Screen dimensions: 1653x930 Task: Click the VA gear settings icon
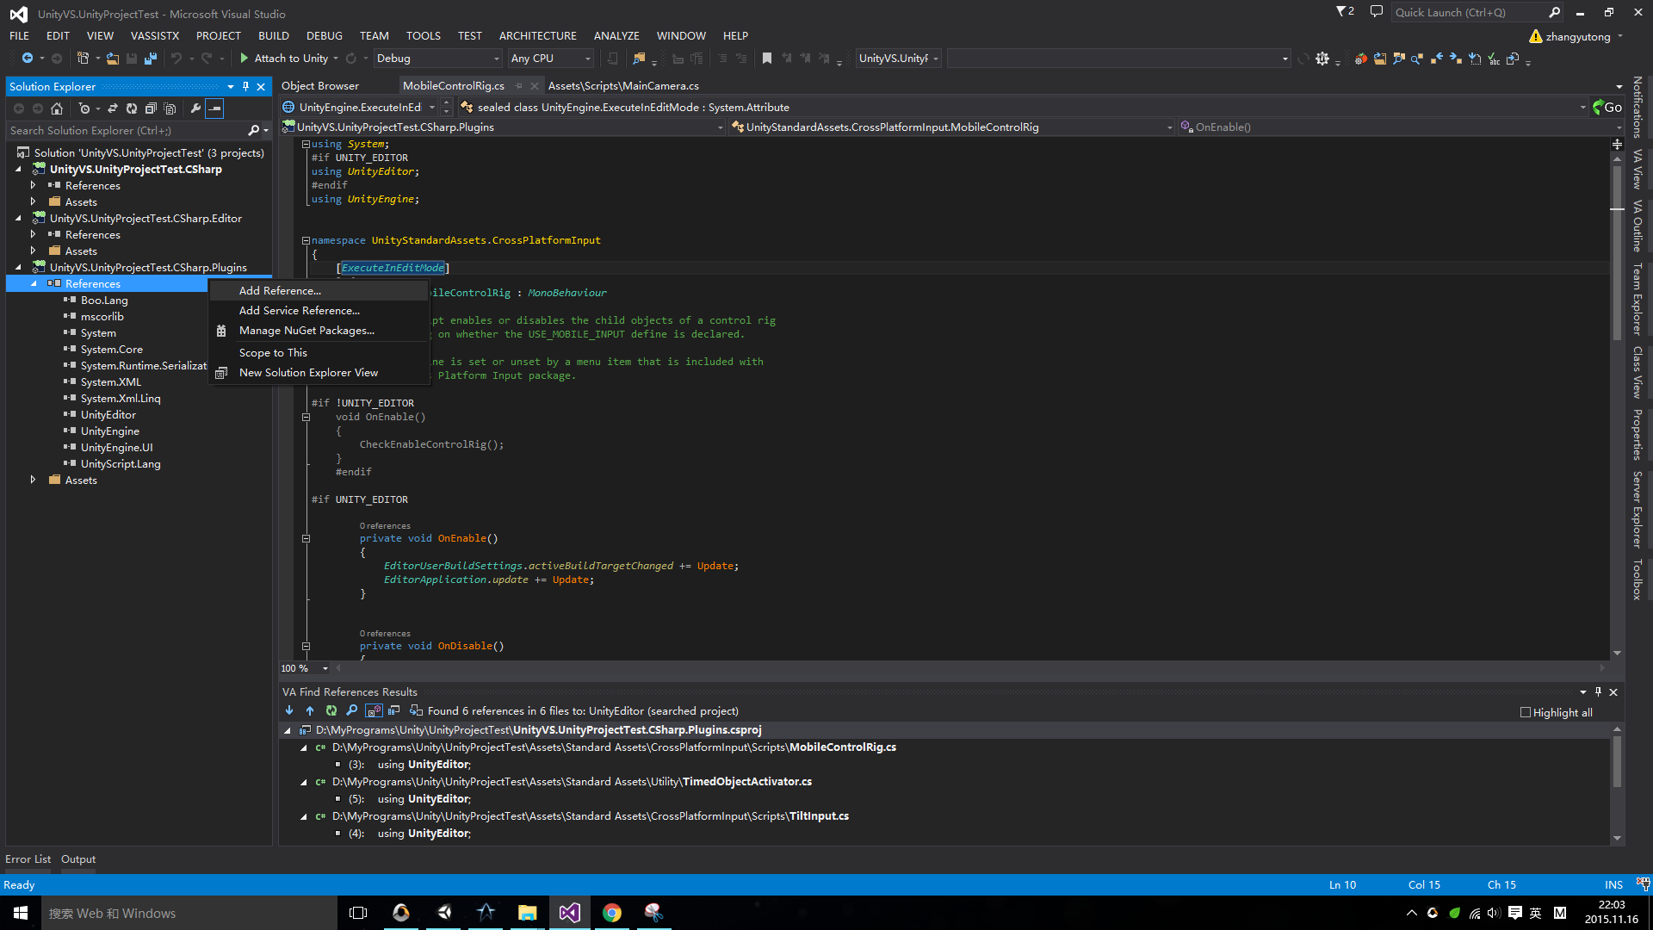(x=1322, y=59)
